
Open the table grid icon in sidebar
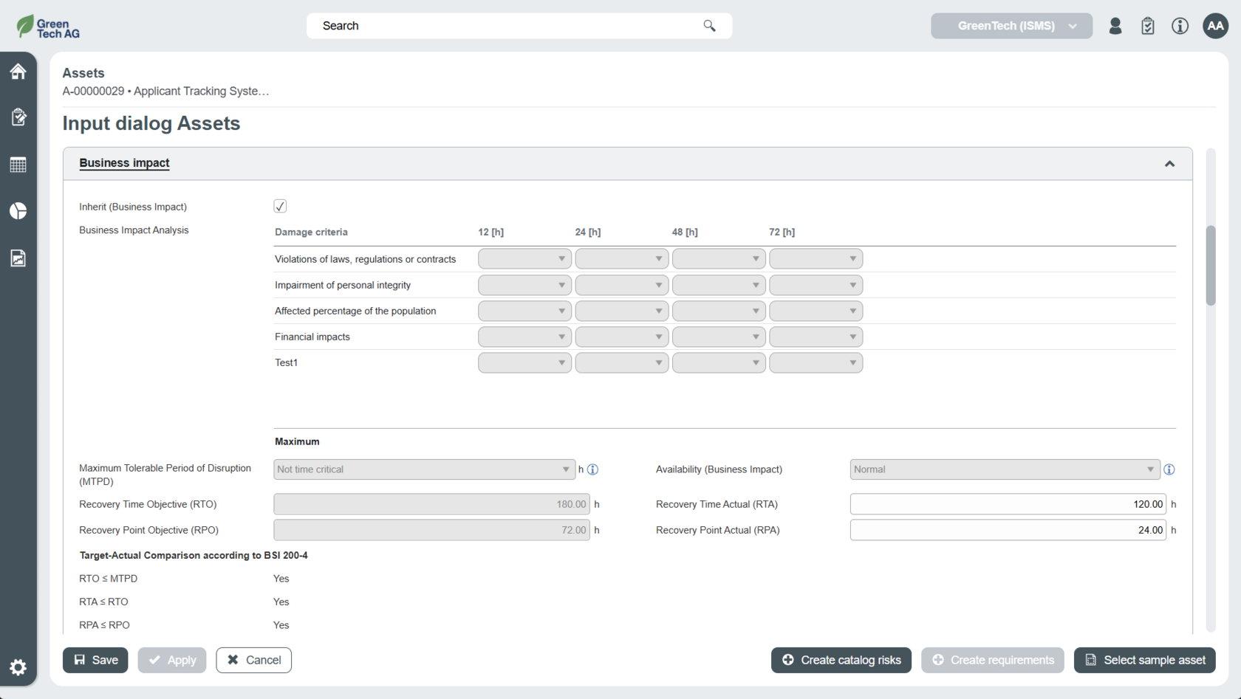(x=18, y=165)
